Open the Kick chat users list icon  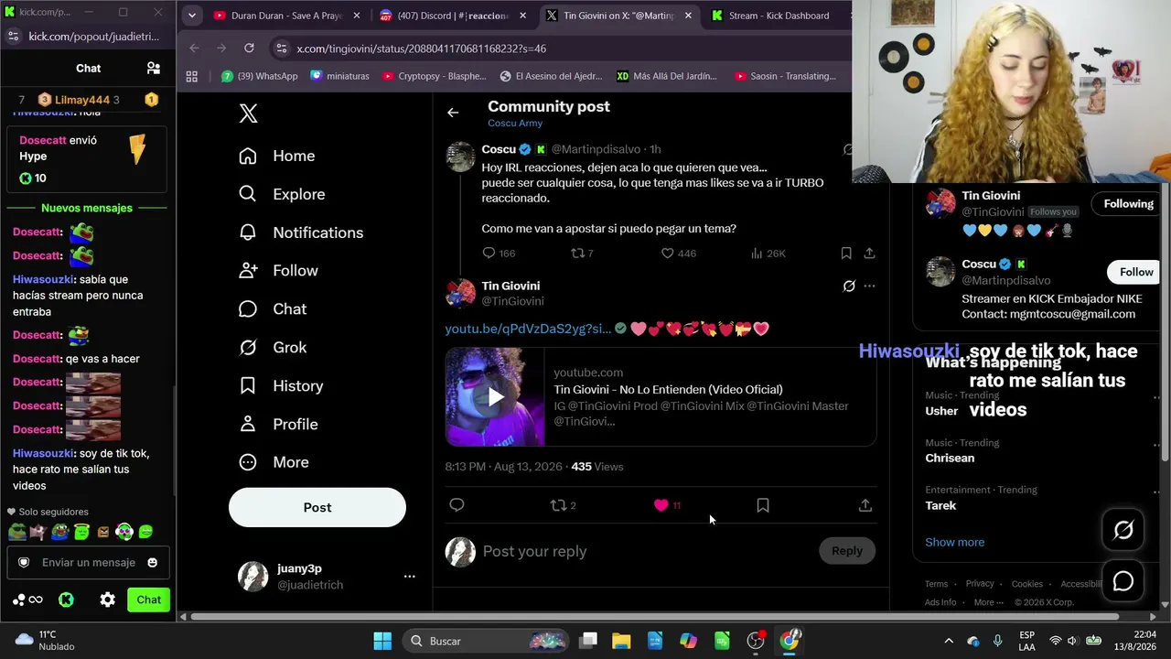[x=154, y=69]
